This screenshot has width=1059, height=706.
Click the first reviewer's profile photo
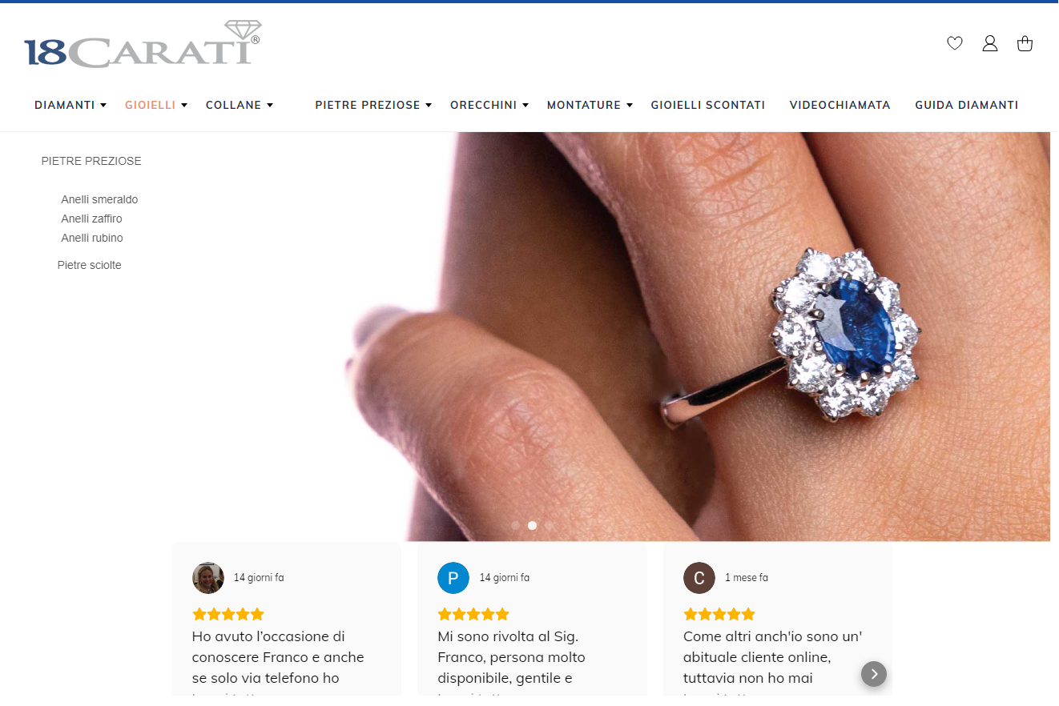pos(208,578)
